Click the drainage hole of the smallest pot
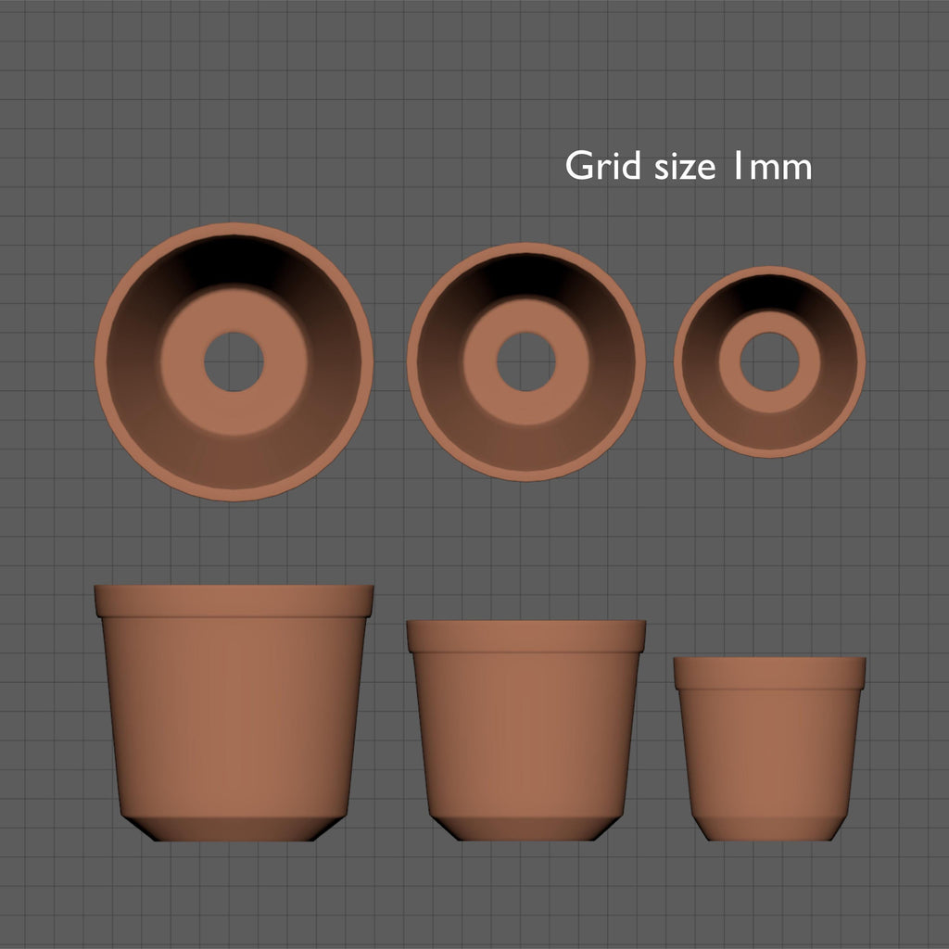The image size is (949, 949). click(x=769, y=361)
